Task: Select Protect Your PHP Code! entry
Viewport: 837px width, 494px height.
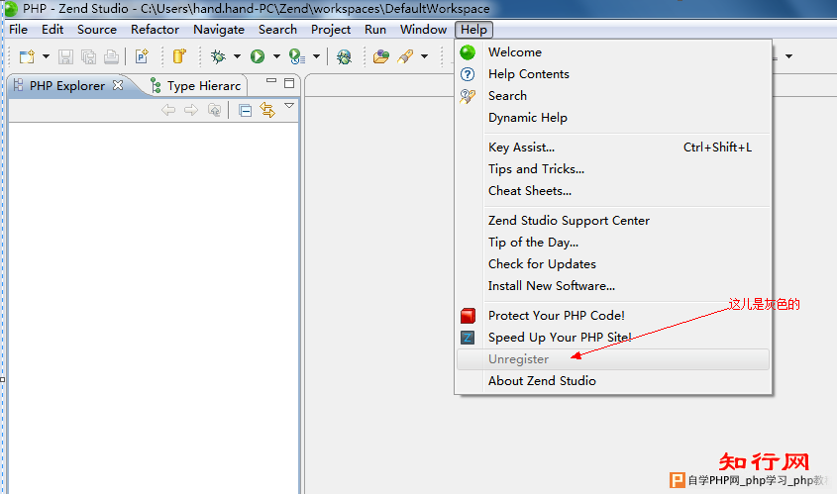Action: [x=613, y=316]
